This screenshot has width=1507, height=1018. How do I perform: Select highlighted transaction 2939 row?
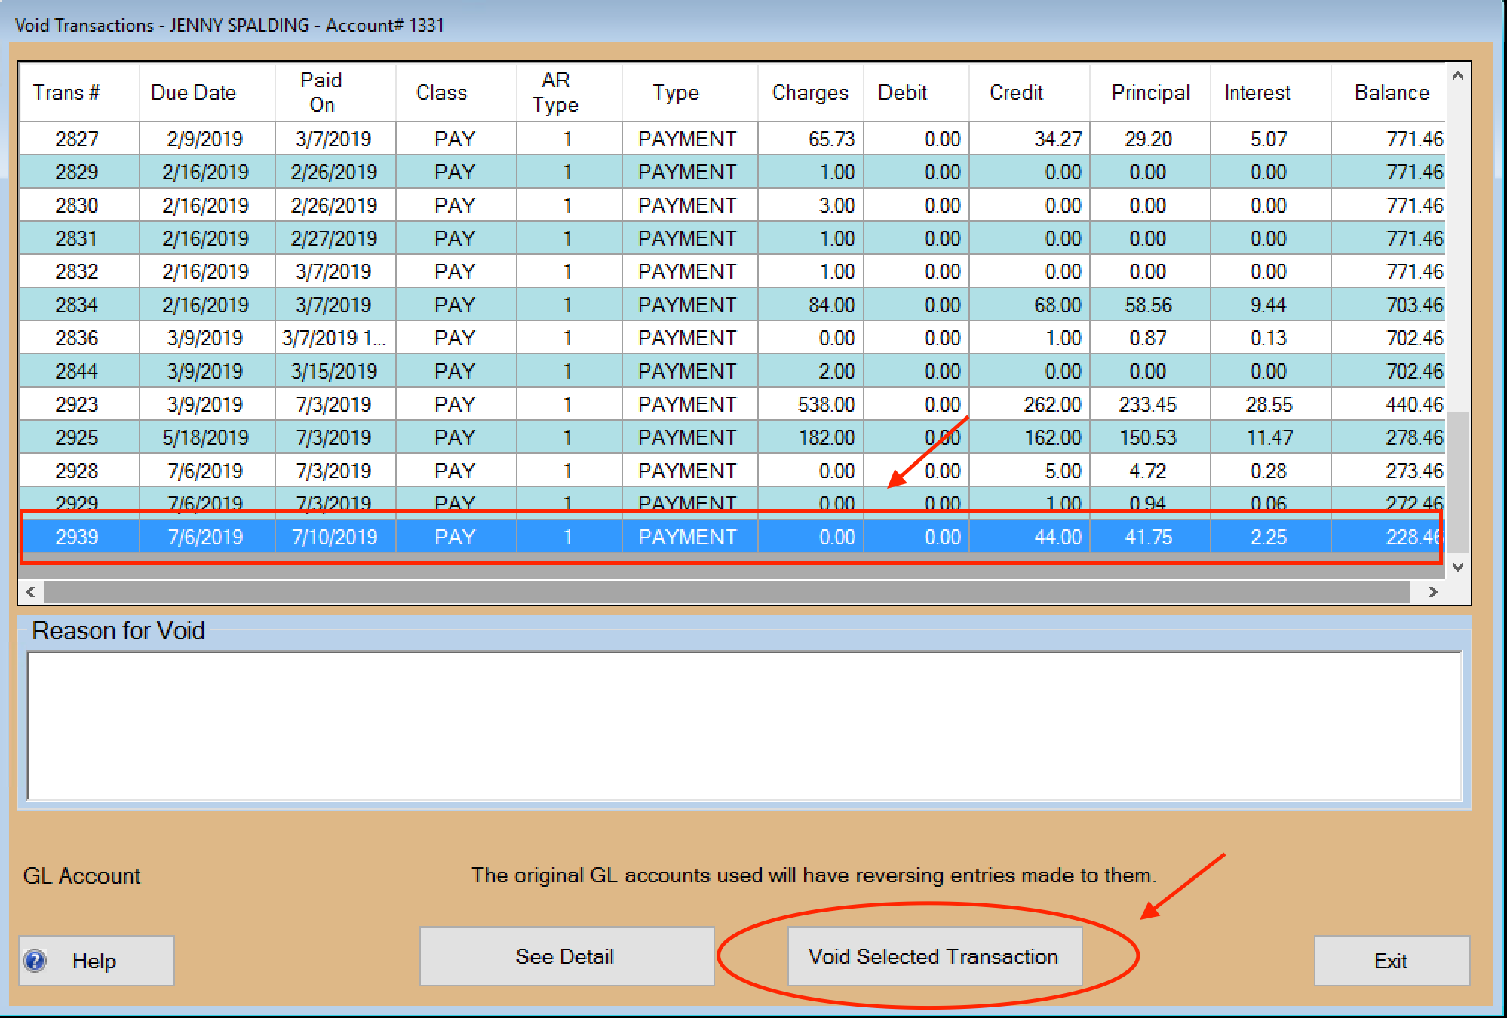[x=77, y=537]
